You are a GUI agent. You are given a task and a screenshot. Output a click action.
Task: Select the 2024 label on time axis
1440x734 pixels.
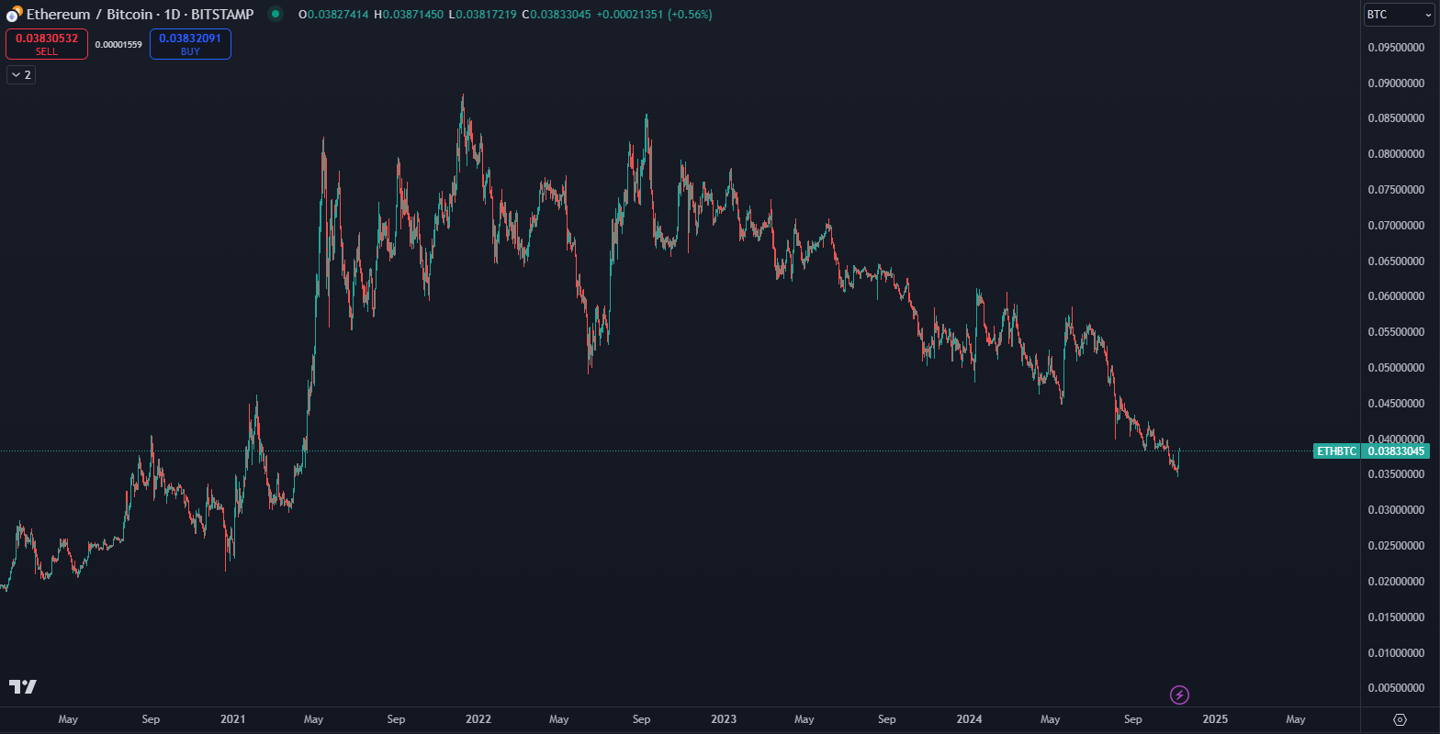(x=968, y=719)
